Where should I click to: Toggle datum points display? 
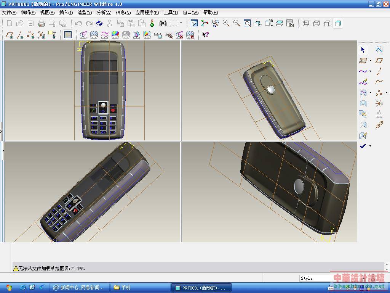coord(30,35)
